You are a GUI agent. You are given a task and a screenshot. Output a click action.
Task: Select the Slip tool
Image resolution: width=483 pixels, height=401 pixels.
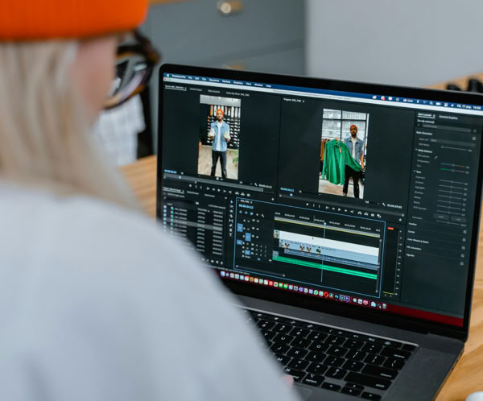(231, 221)
